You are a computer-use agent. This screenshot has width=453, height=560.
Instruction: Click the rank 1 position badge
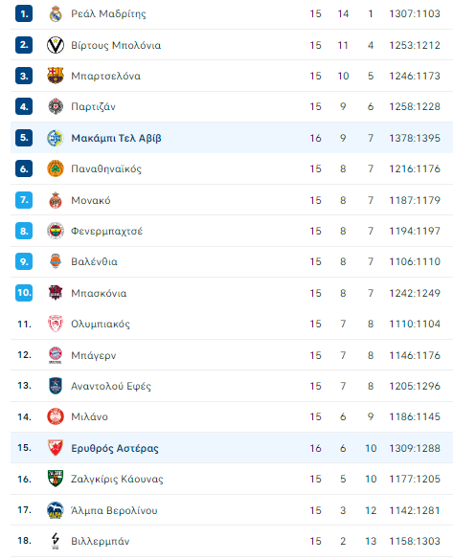(x=24, y=14)
